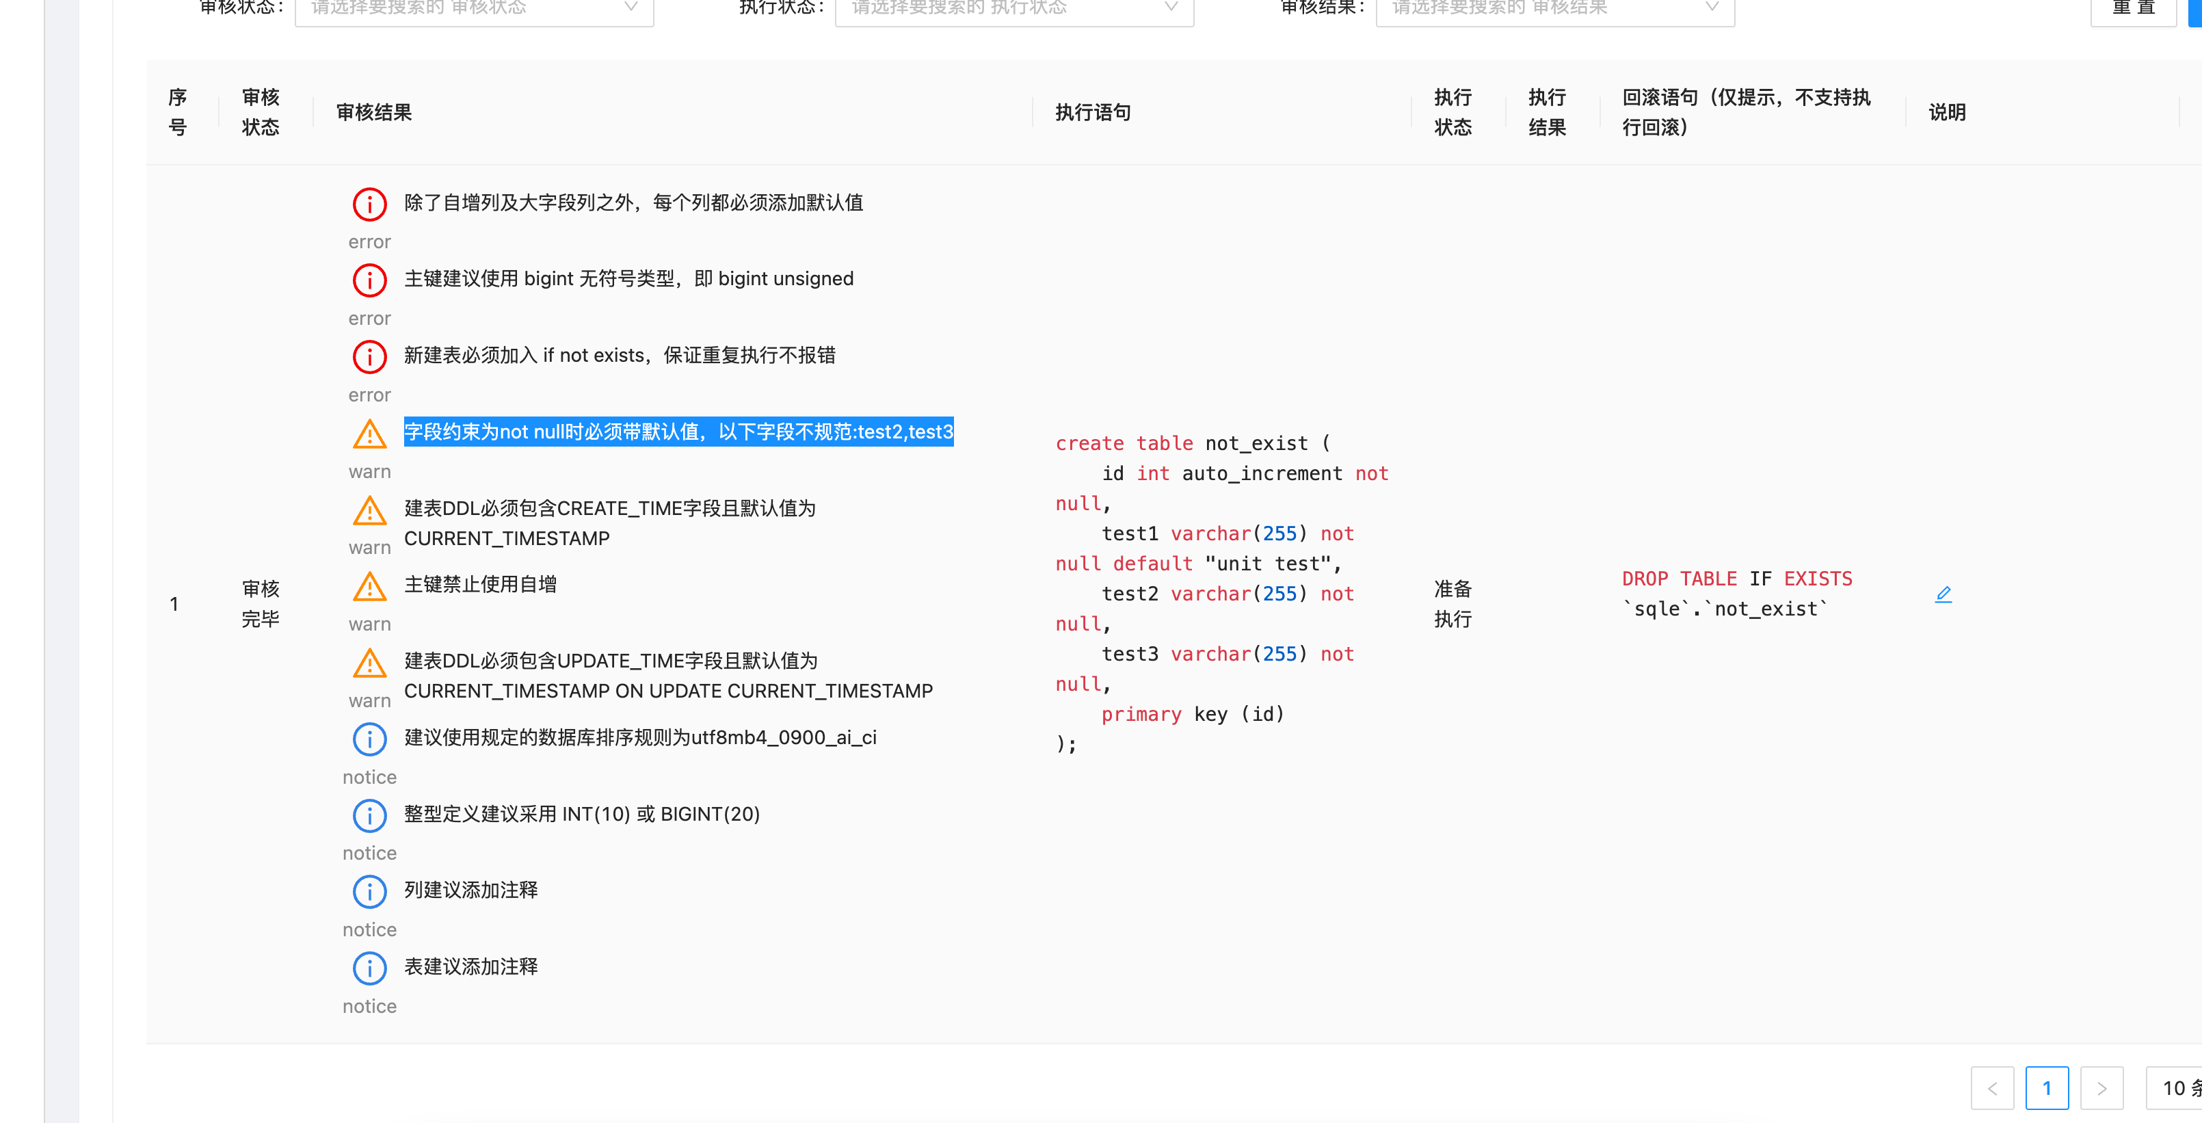Select page 1 in pagination

point(2047,1088)
